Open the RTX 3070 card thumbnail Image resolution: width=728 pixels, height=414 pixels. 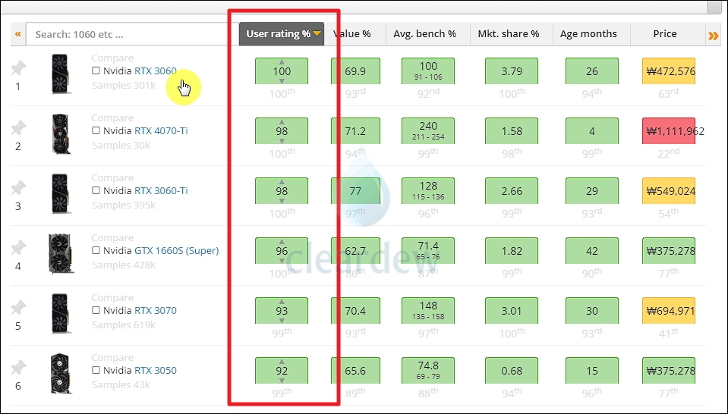click(x=61, y=313)
